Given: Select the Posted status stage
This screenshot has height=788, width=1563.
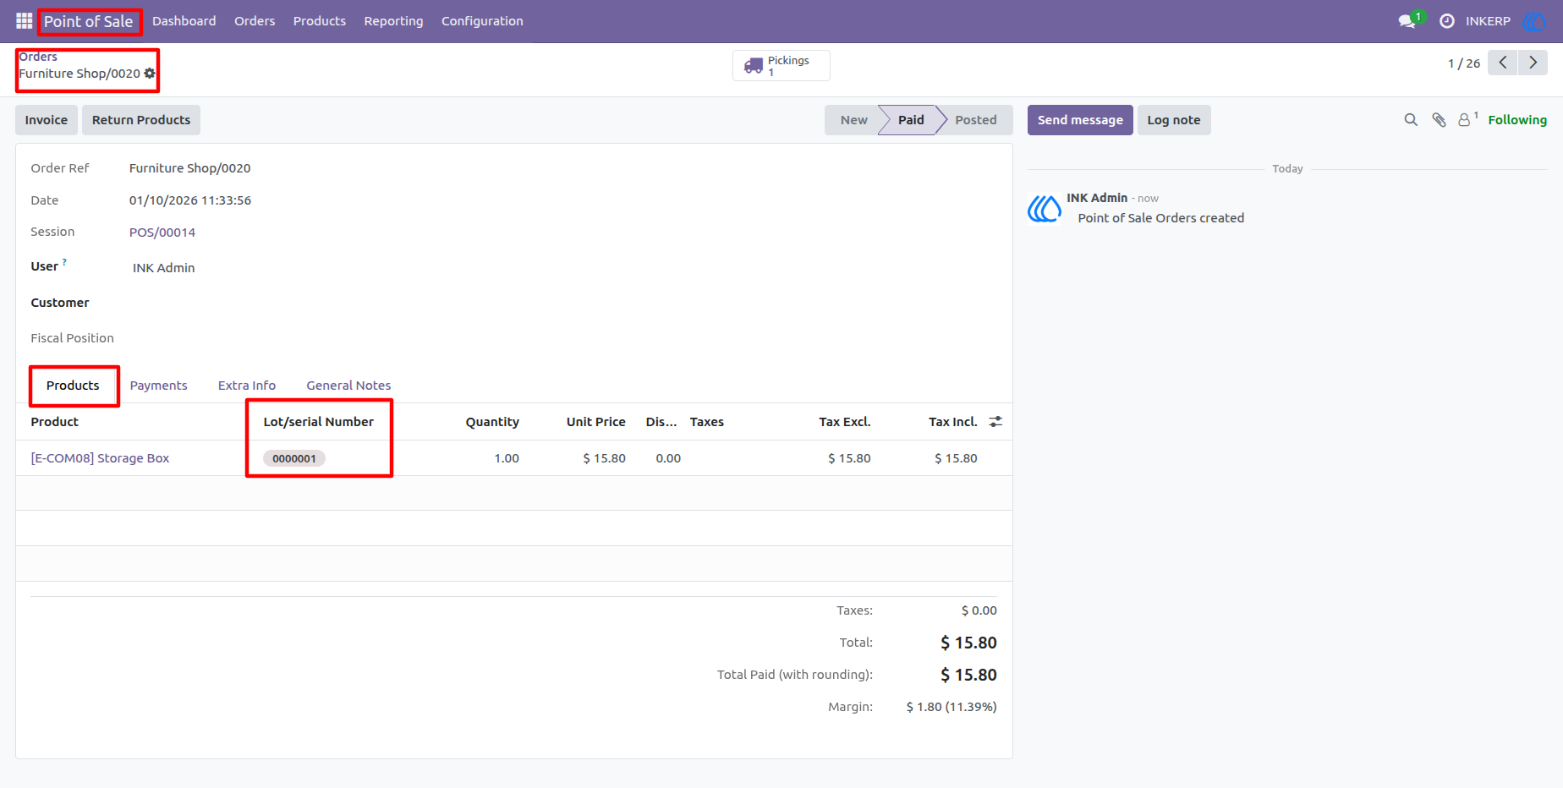Looking at the screenshot, I should 975,120.
